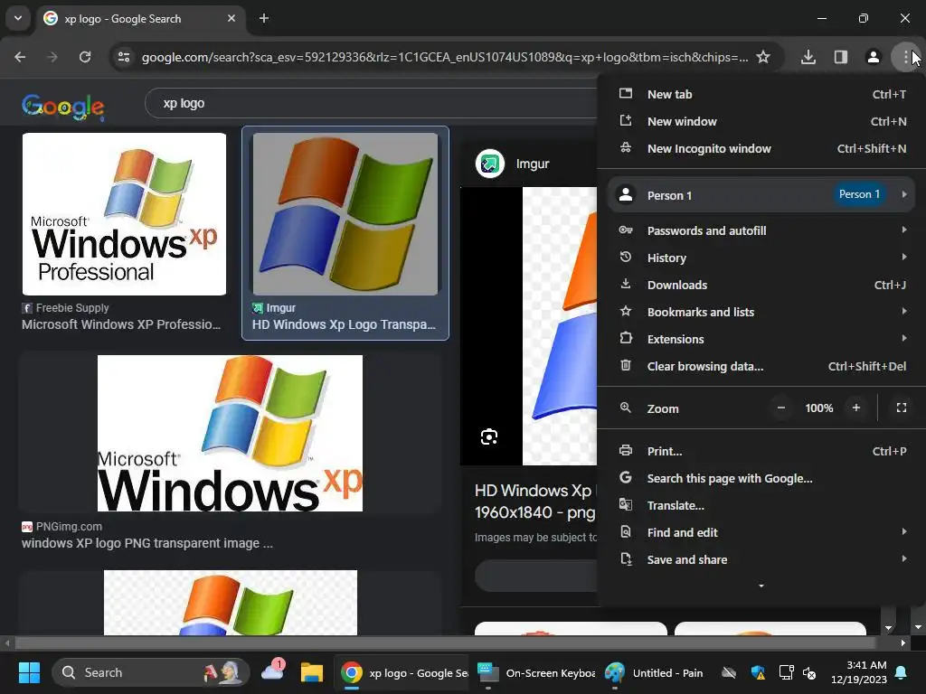Toggle fullscreen icon in Zoom row
Image resolution: width=926 pixels, height=694 pixels.
(902, 408)
